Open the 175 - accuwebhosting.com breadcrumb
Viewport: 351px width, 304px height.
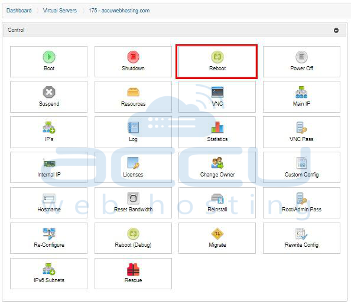119,11
